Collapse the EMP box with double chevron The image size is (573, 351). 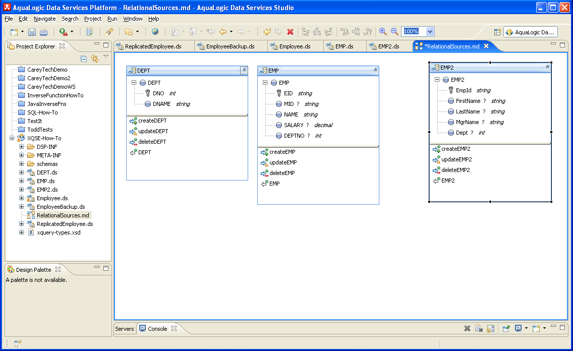(375, 70)
